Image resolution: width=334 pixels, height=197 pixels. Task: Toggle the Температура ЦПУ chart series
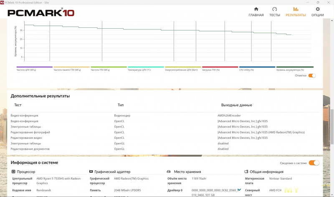[146, 67]
